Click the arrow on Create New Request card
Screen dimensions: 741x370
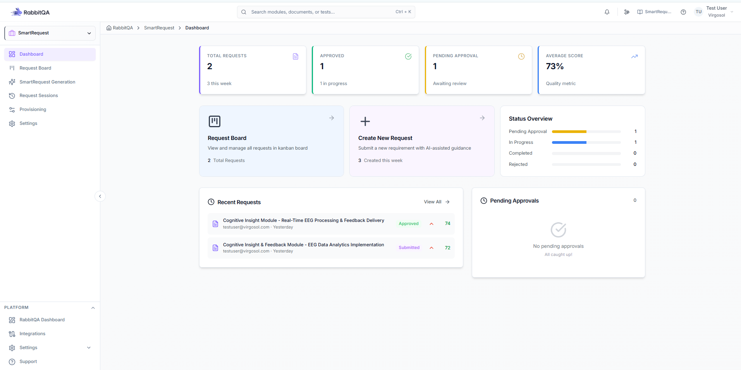482,118
